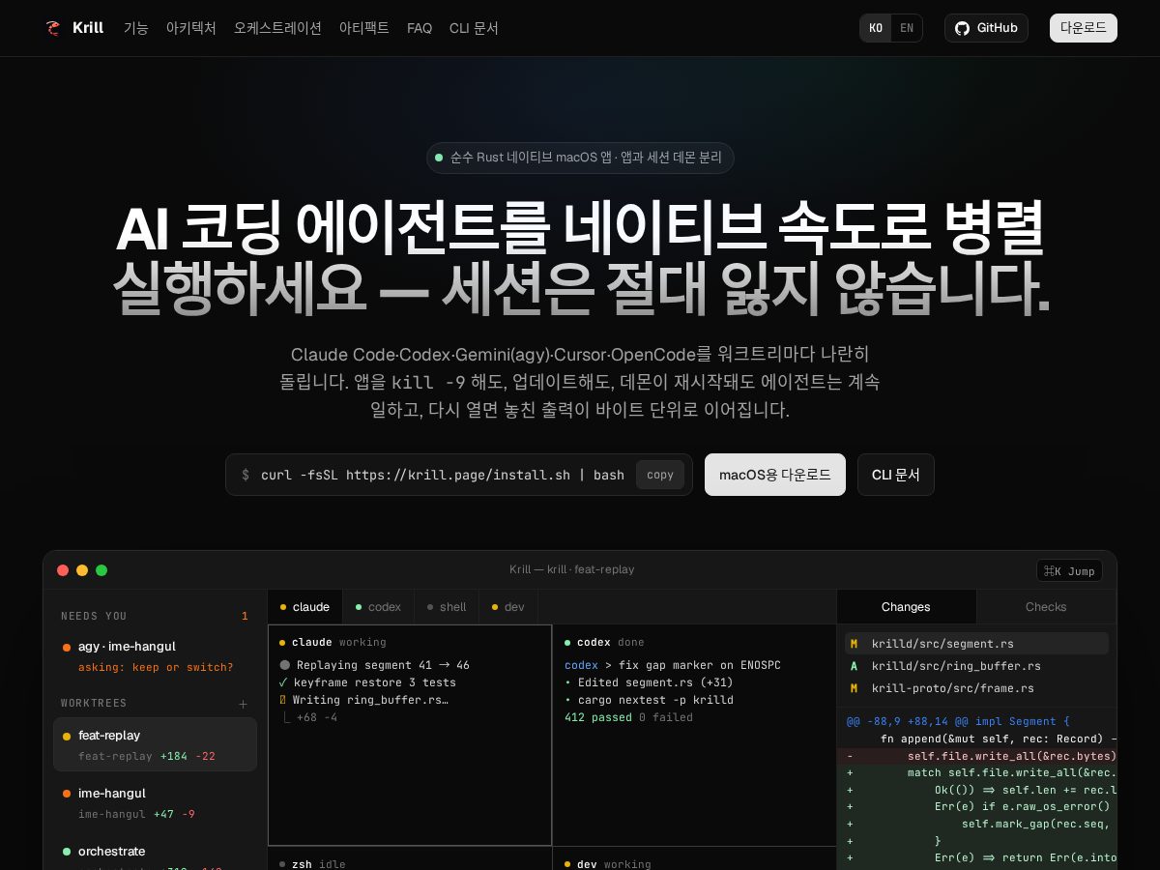
Task: Click the 다운로드 button in header
Action: [1084, 28]
